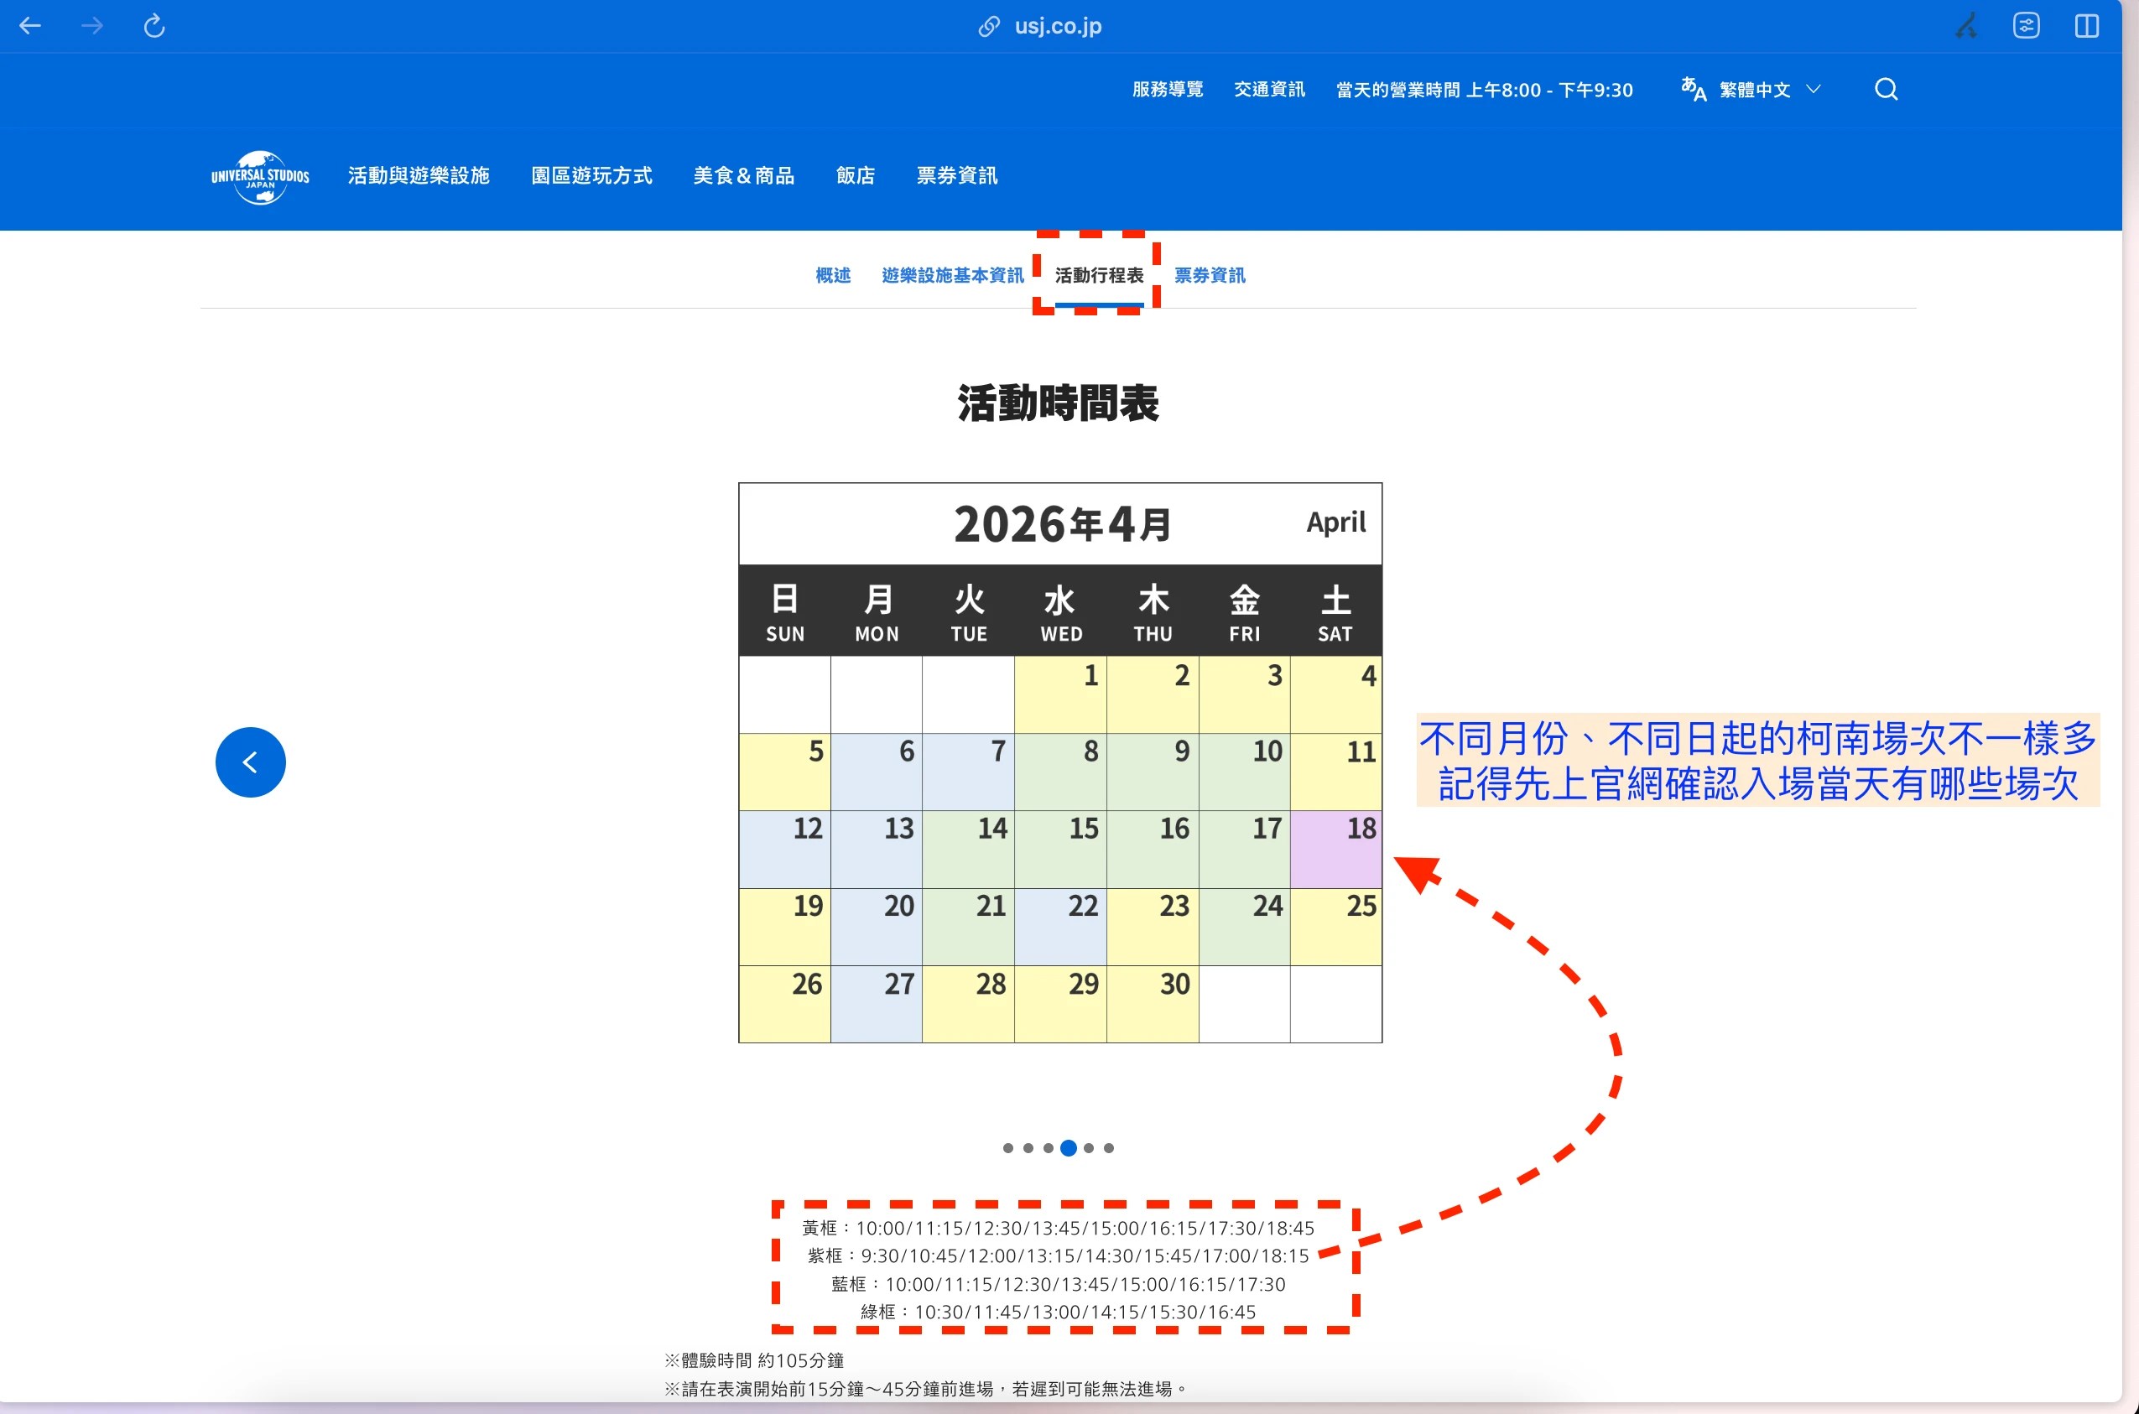Image resolution: width=2139 pixels, height=1414 pixels.
Task: Open the site search magnifier icon
Action: pos(1886,89)
